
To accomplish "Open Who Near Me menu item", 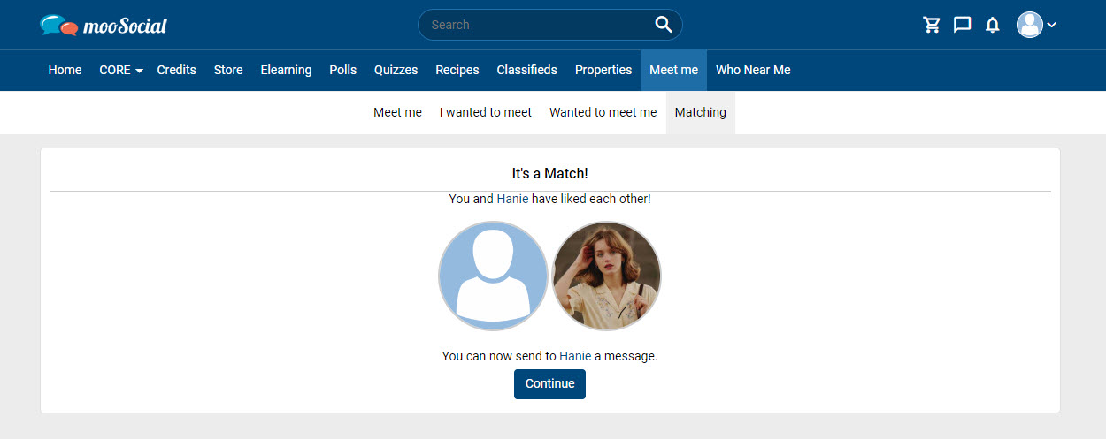I will point(753,70).
